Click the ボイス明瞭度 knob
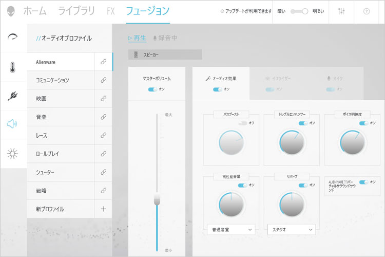385x257 pixels. pyautogui.click(x=352, y=143)
